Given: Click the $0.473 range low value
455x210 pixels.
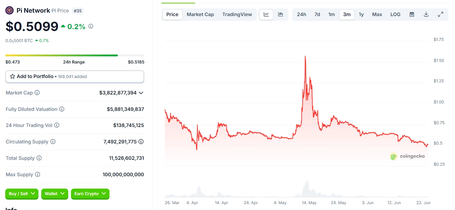Looking at the screenshot, I should point(13,62).
